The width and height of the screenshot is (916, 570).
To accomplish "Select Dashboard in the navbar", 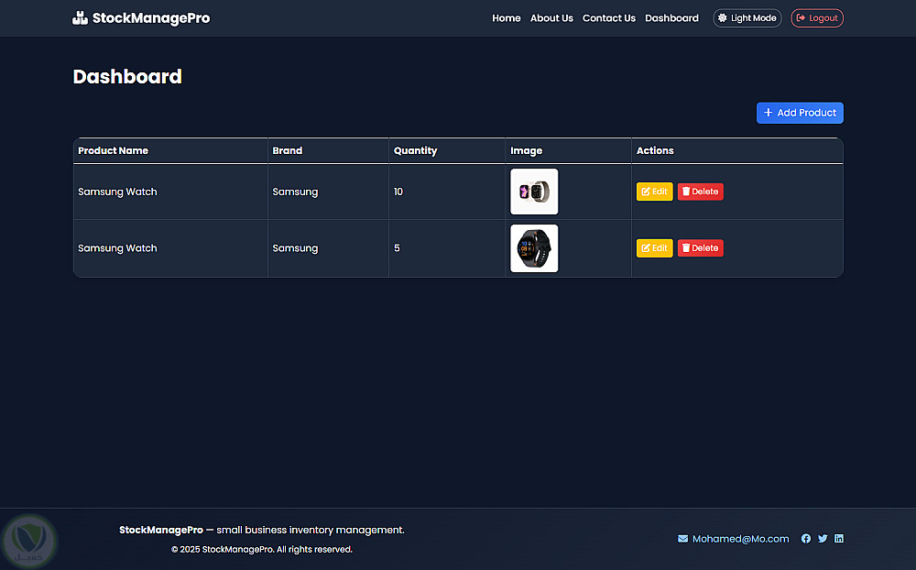I will coord(671,18).
